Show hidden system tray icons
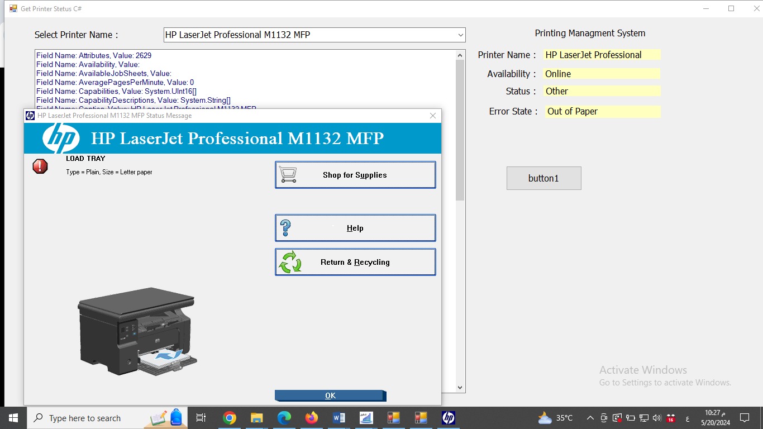Viewport: 763px width, 429px height. click(590, 418)
